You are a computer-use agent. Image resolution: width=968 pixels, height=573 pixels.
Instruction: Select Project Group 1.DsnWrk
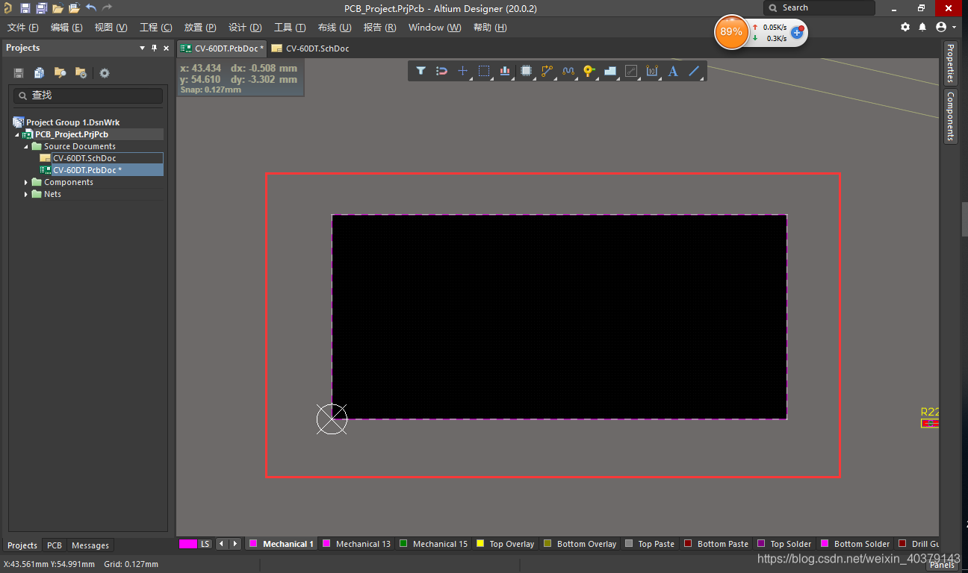[72, 122]
